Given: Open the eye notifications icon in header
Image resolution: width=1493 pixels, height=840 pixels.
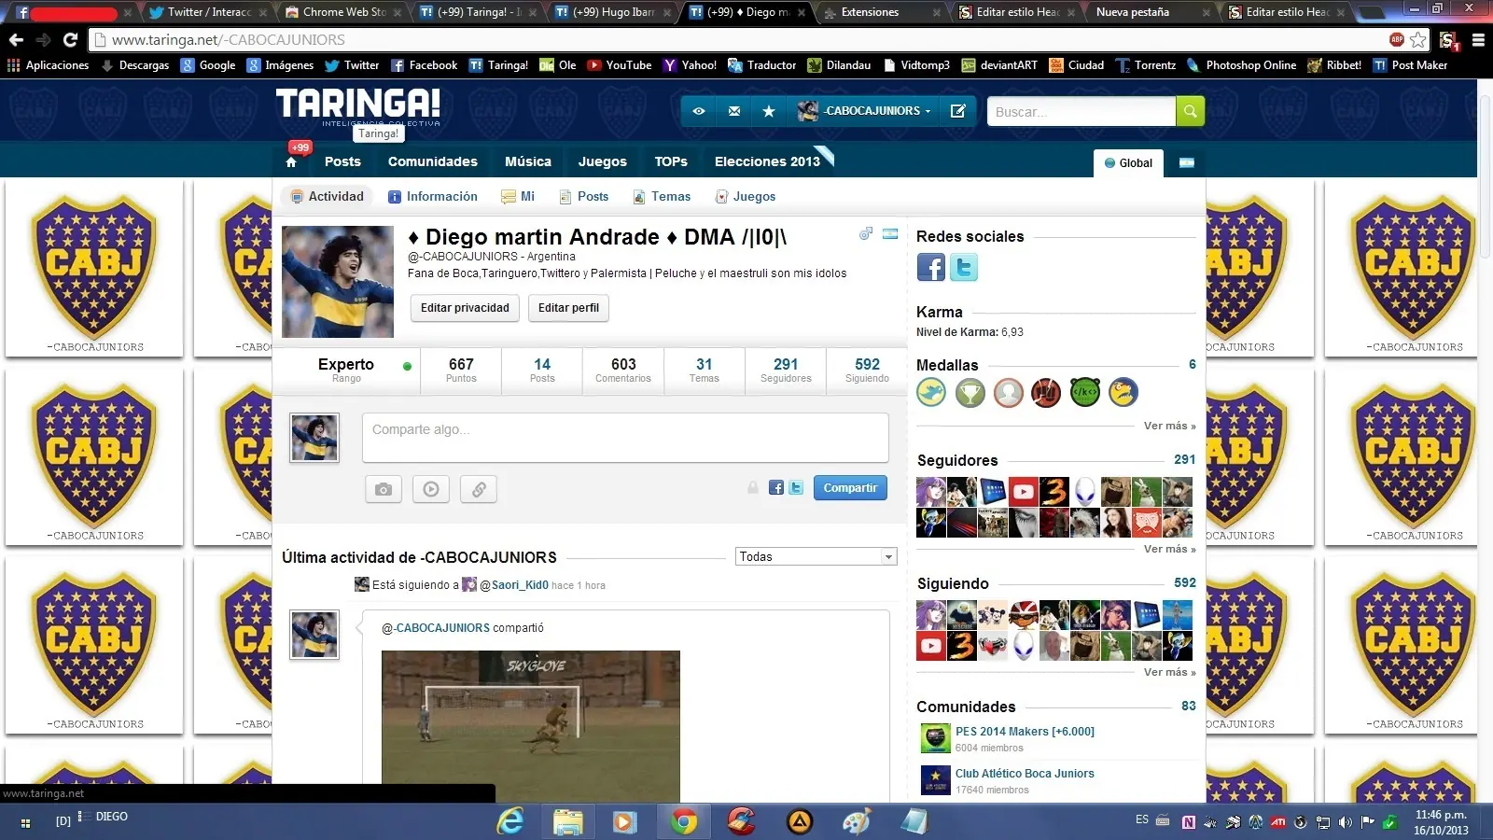Looking at the screenshot, I should [699, 111].
